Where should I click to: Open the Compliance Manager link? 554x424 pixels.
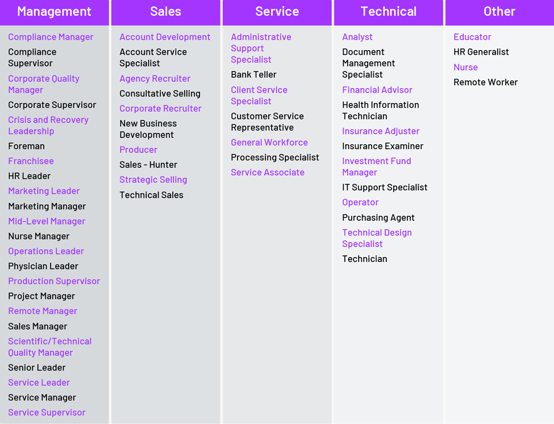(x=51, y=37)
